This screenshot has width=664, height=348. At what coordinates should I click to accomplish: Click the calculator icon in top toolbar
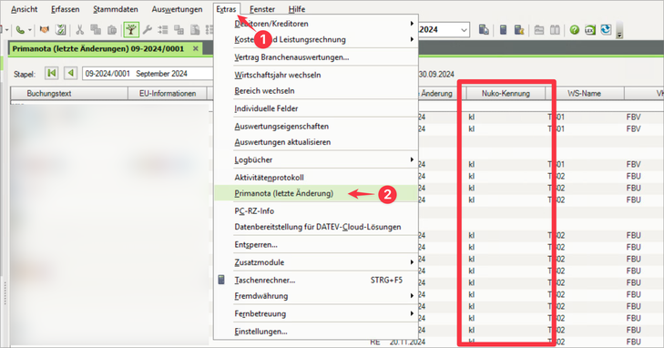pyautogui.click(x=503, y=30)
